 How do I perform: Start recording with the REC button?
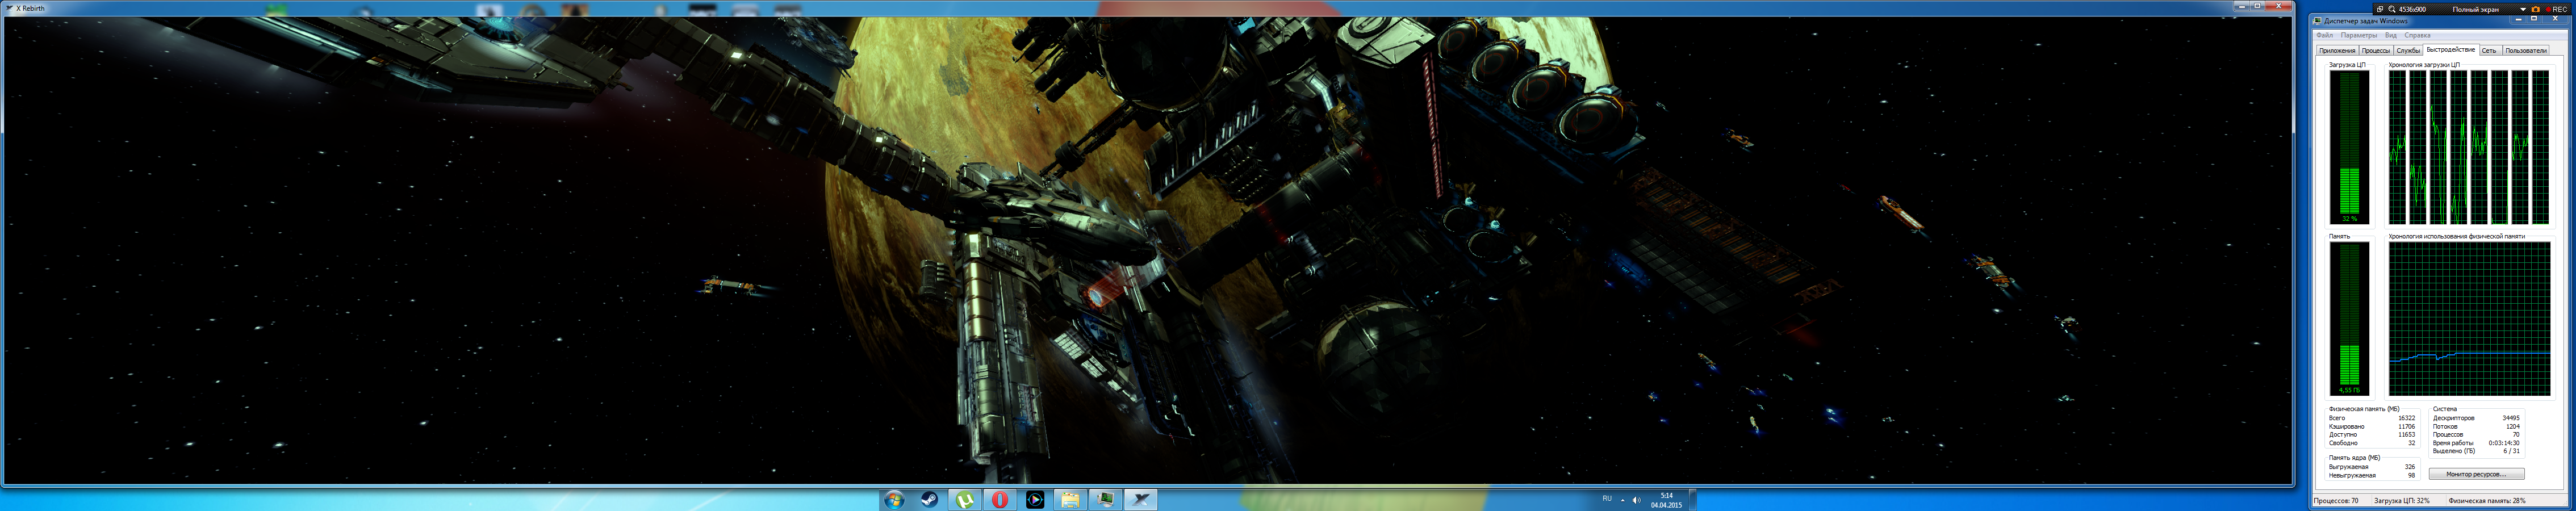click(2557, 9)
